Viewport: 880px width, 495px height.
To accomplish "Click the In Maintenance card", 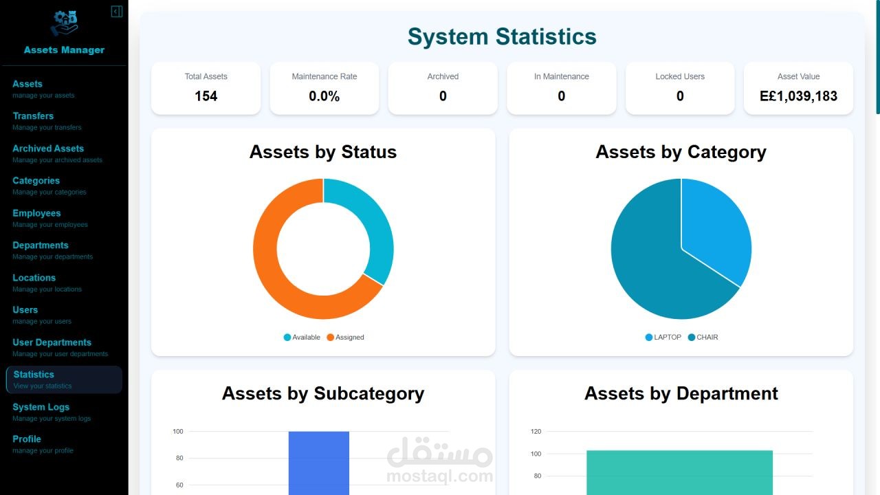I will coord(562,88).
